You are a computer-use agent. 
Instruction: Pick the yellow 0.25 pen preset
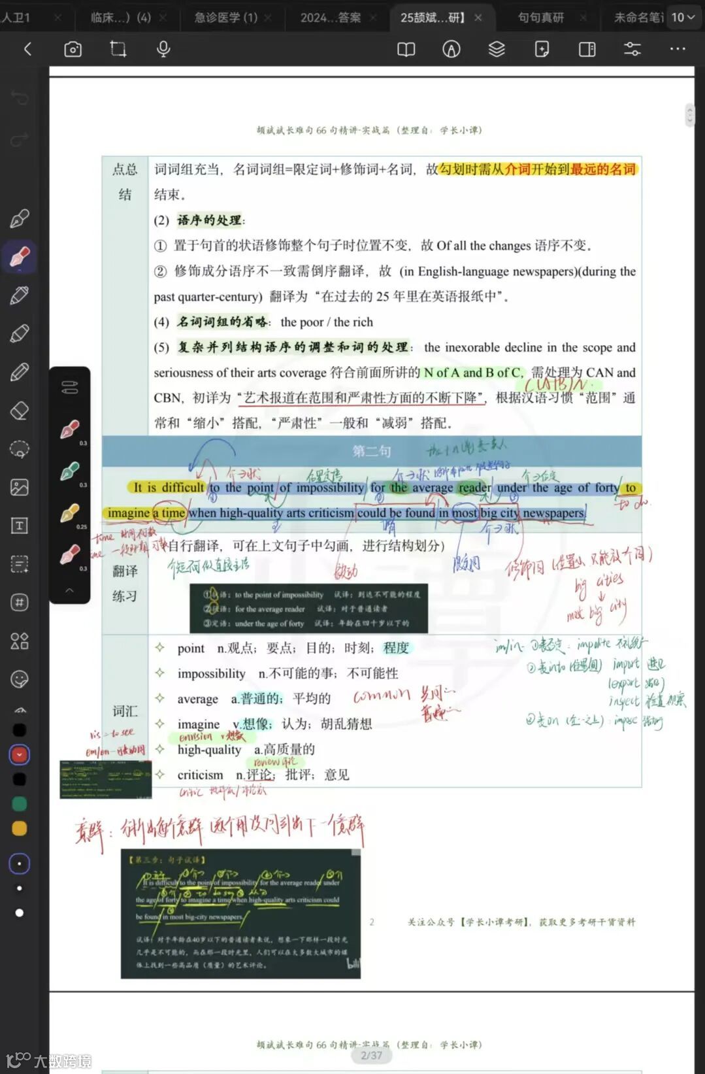(x=70, y=514)
